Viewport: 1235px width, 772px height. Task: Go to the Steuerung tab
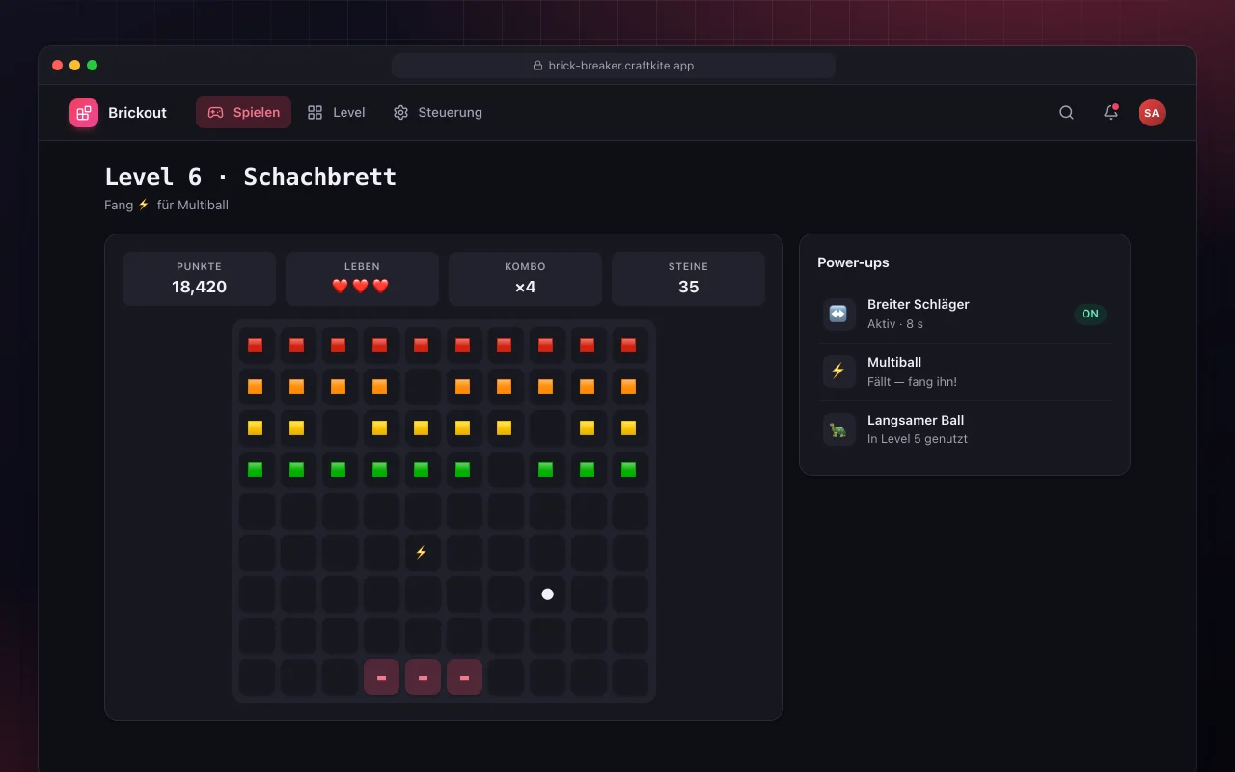coord(437,113)
